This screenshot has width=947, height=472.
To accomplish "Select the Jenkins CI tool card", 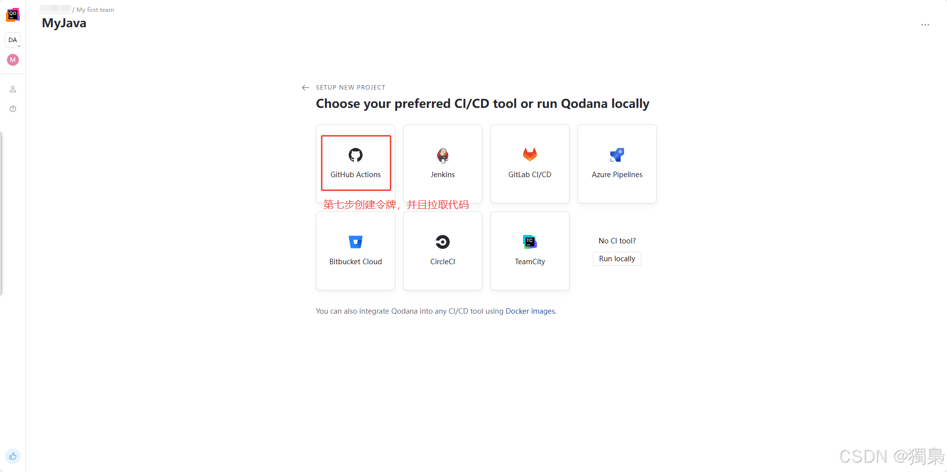I will pos(442,163).
